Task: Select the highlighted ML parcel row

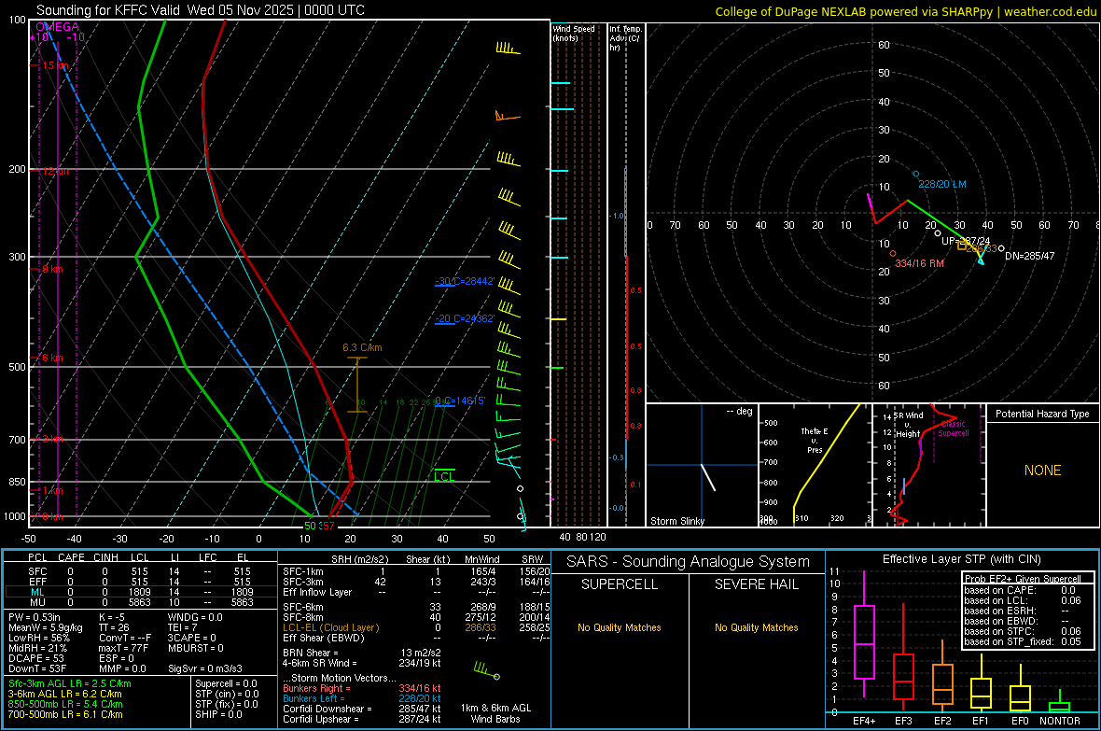Action: click(141, 593)
